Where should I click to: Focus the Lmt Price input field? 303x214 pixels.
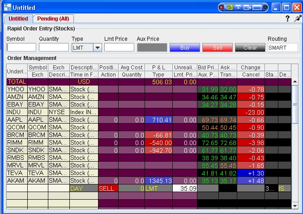(x=119, y=47)
